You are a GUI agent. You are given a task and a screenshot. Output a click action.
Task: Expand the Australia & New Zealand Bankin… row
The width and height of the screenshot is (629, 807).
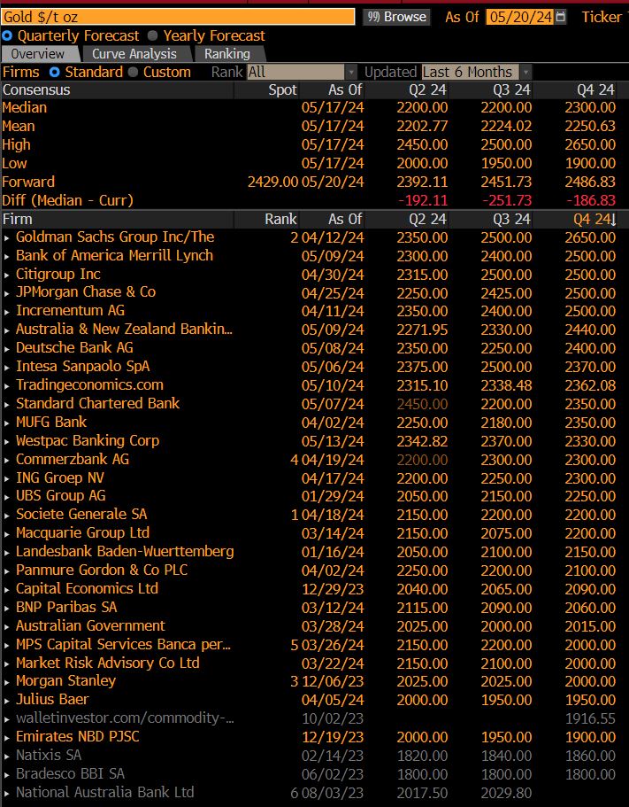click(7, 330)
